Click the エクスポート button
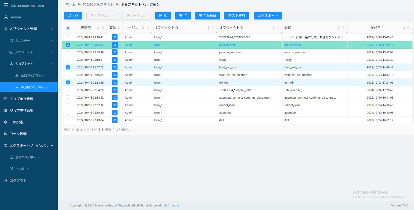 click(267, 16)
